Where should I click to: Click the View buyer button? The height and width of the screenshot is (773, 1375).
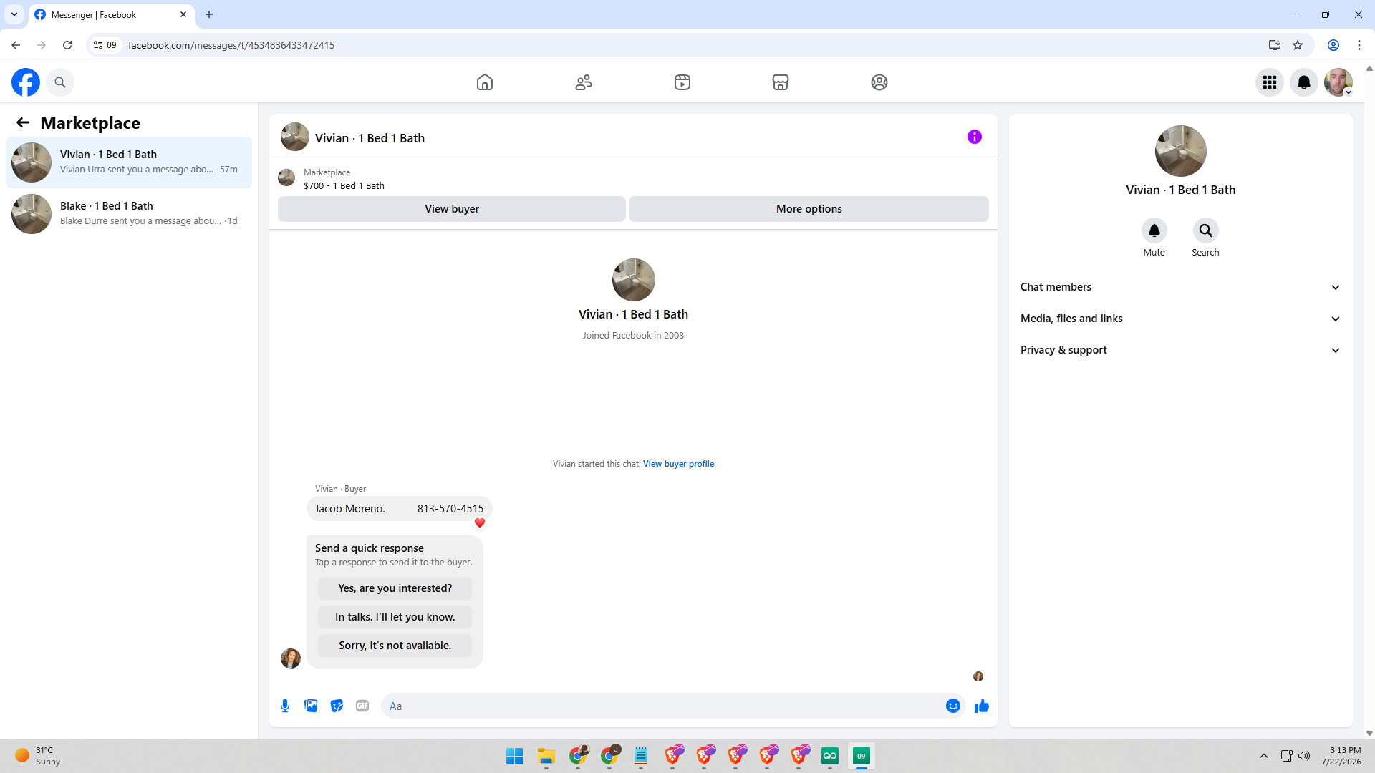pyautogui.click(x=452, y=209)
